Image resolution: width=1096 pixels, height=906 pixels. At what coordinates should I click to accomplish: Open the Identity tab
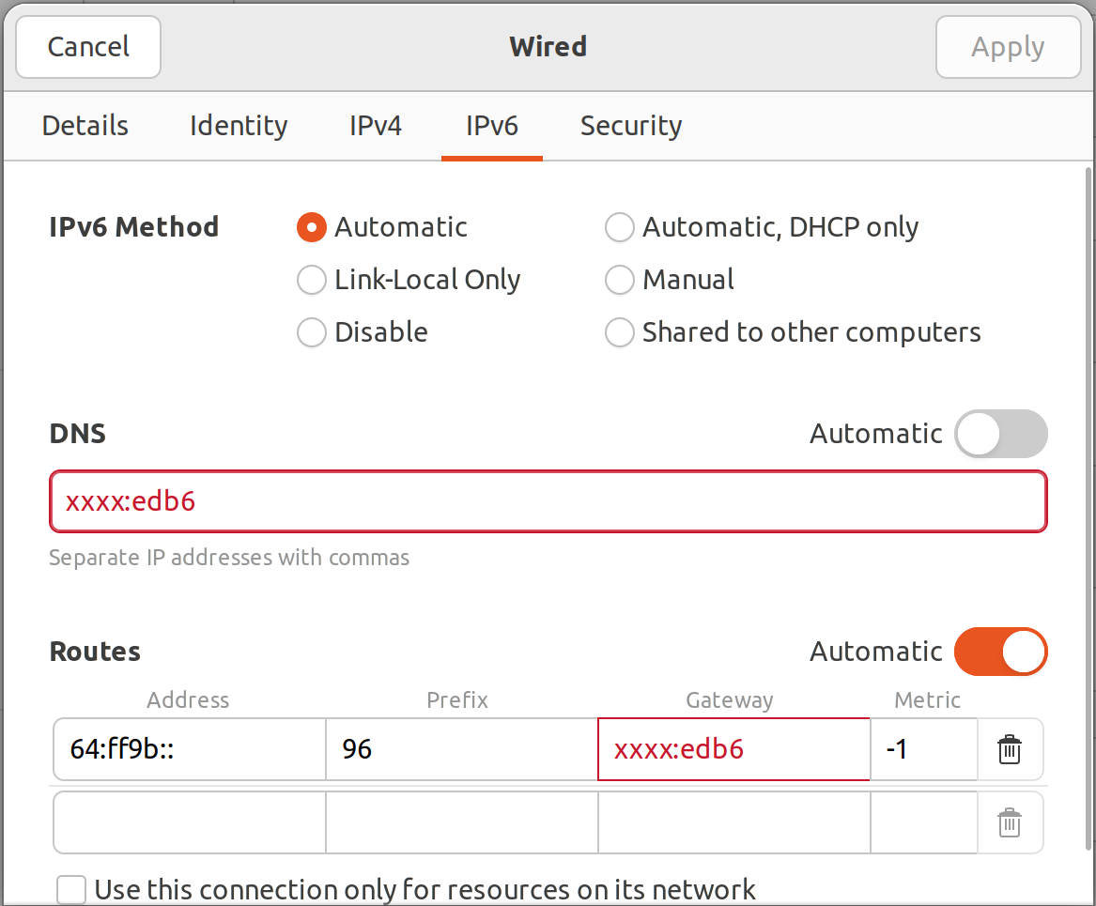coord(239,126)
